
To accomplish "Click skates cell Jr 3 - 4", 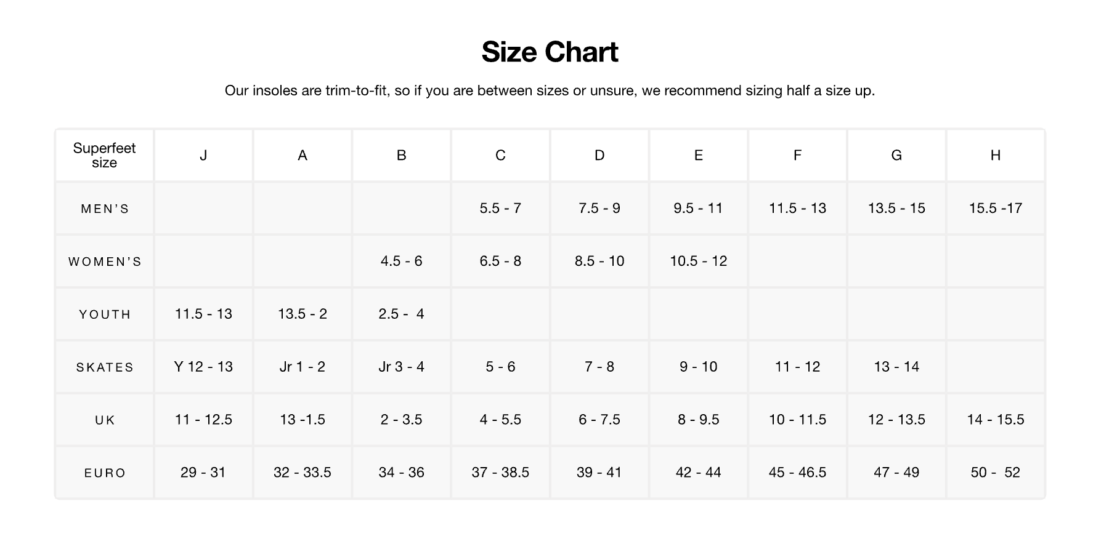I will coord(401,367).
